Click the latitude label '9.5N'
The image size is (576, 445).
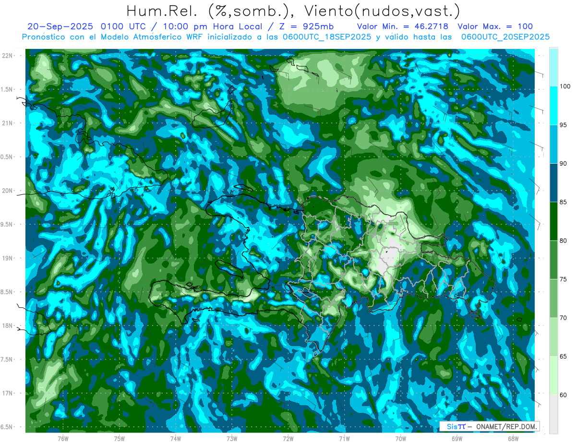tap(7, 224)
